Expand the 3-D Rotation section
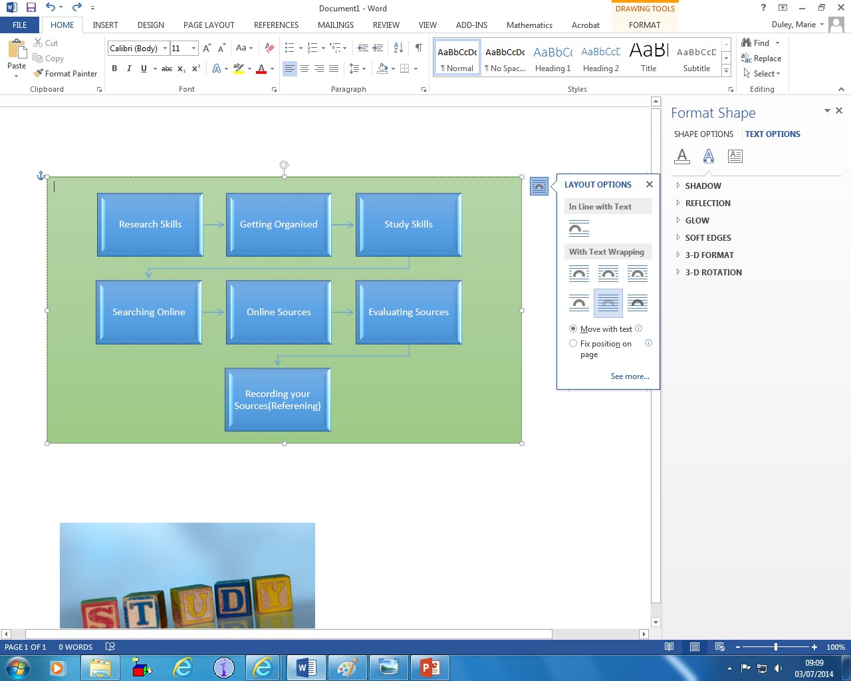 [x=713, y=273]
